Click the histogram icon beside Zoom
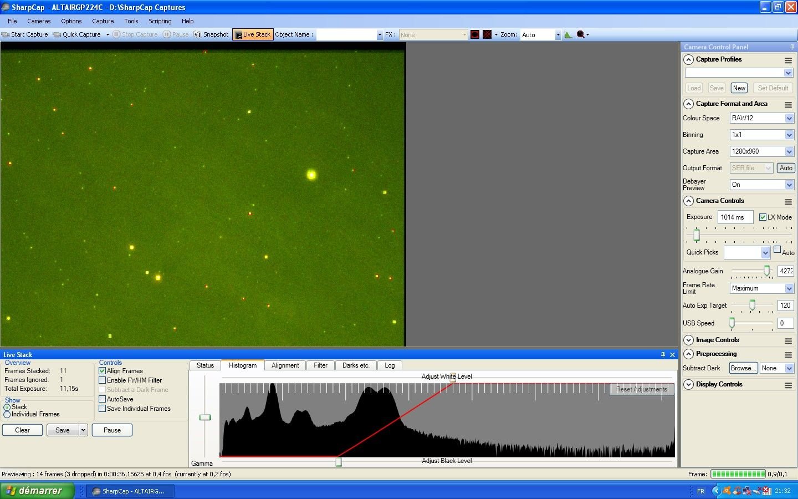 [568, 34]
